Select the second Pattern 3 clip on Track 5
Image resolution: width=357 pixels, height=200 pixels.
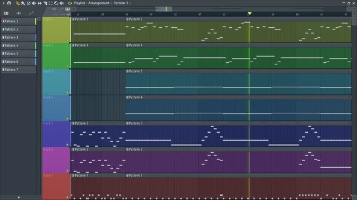(x=238, y=134)
